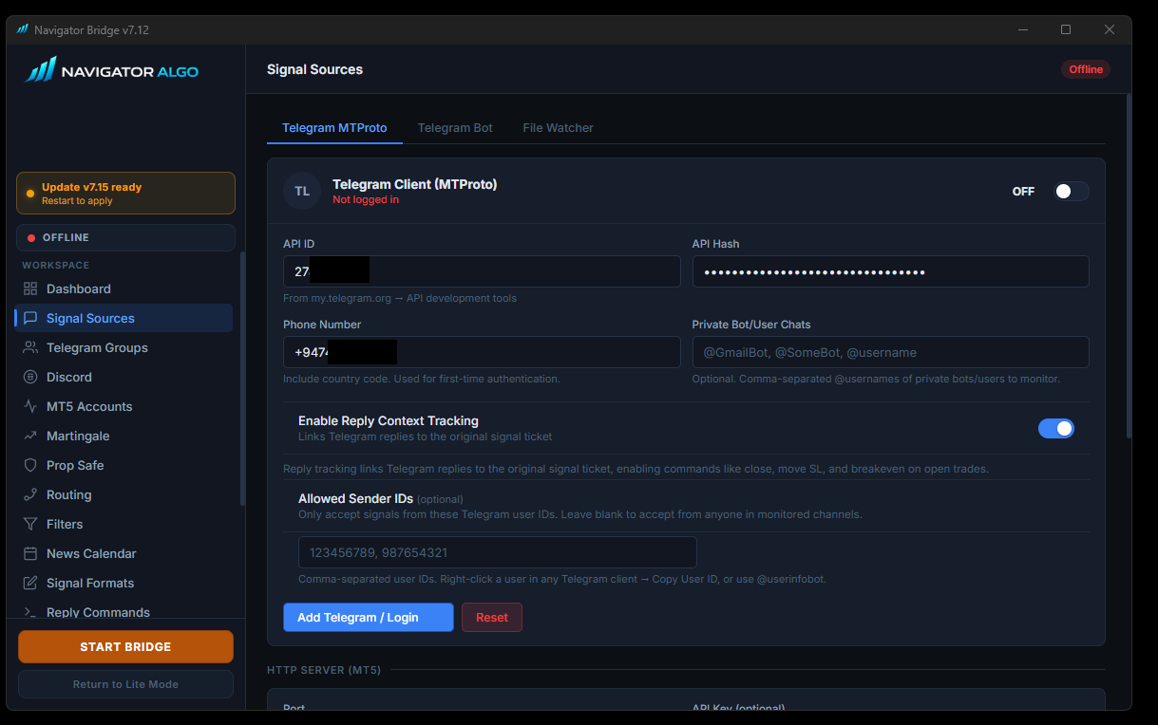Open the Martingale settings page

click(x=124, y=436)
